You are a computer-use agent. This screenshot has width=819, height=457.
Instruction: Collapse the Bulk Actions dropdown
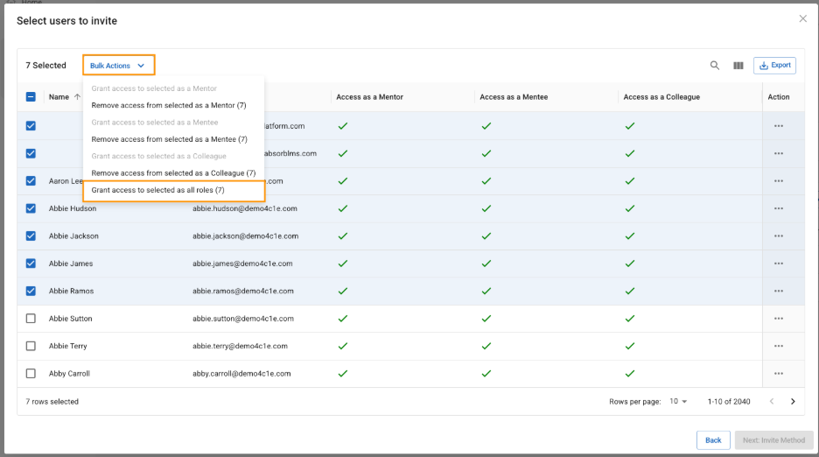(118, 66)
